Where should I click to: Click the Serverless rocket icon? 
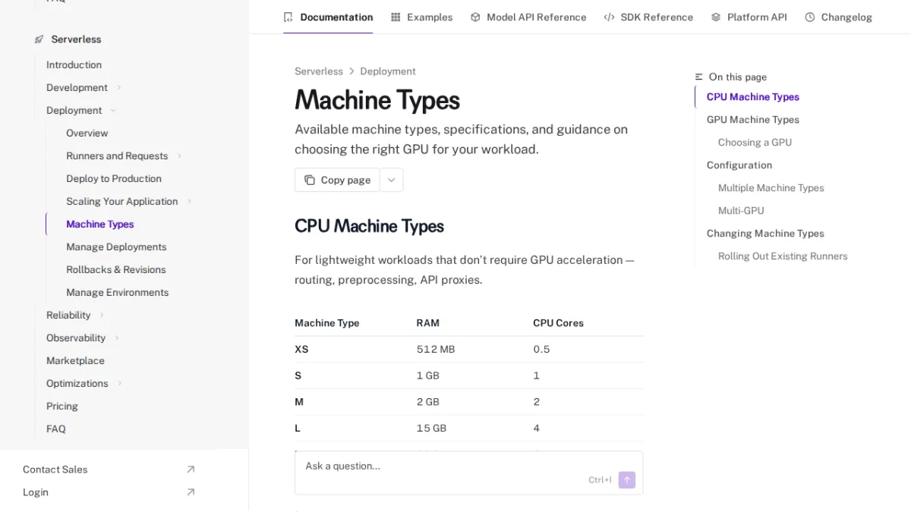[39, 39]
